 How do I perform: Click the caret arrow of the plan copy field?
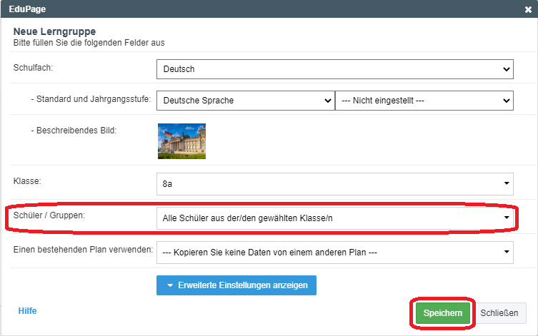click(507, 252)
